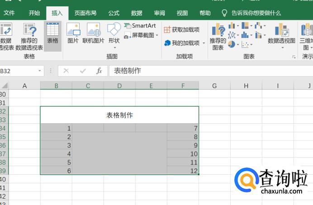Image resolution: width=313 pixels, height=205 pixels.
Task: Open the Screenshot dropdown arrow
Action: coord(157,36)
